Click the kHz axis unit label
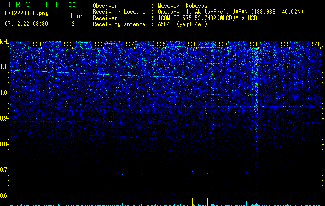The width and height of the screenshot is (325, 206). click(x=5, y=42)
